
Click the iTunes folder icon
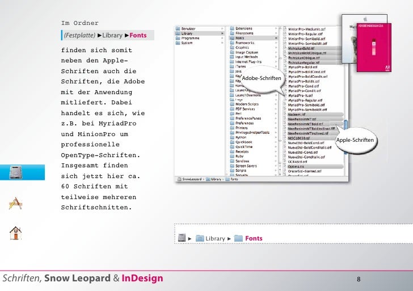(232, 66)
